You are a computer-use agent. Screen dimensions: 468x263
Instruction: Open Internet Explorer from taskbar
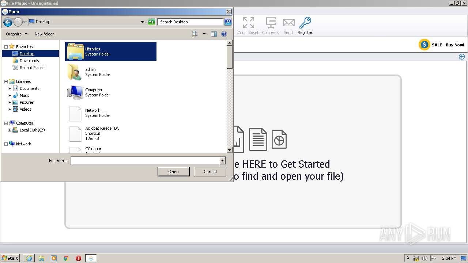29,258
